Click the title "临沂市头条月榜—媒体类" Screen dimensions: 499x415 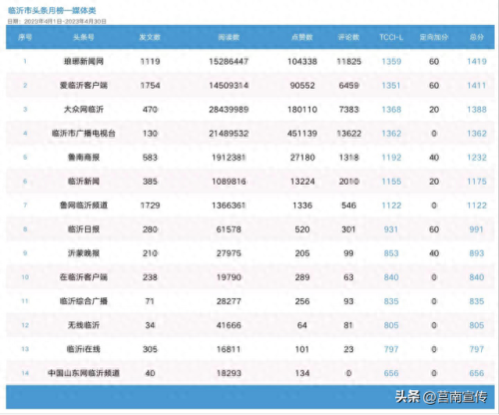(52, 11)
